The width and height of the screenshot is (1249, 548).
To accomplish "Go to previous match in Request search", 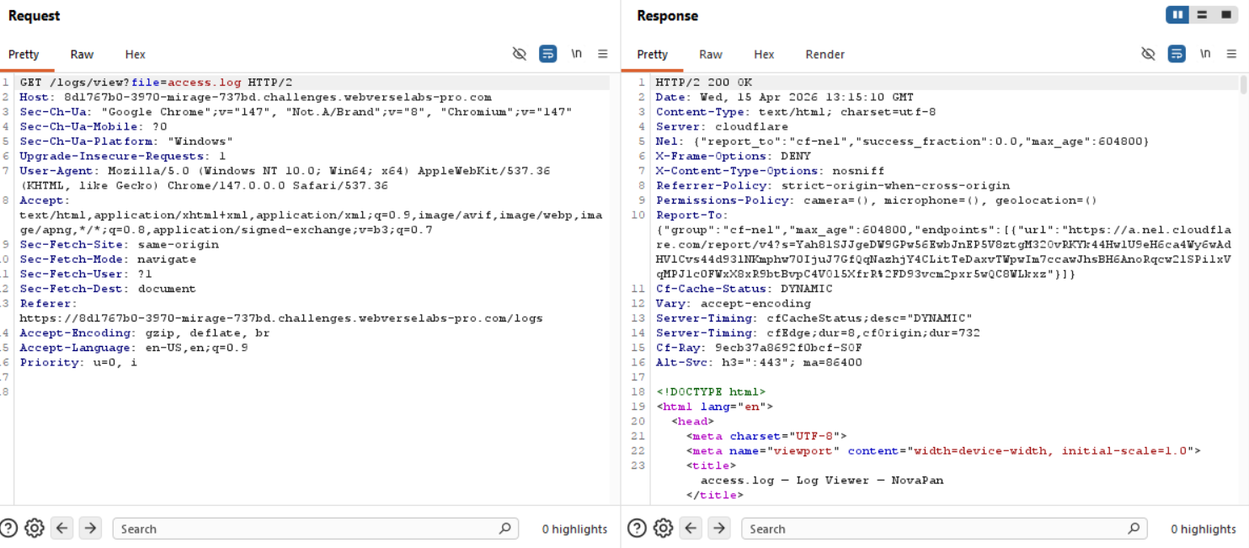I will pos(62,529).
